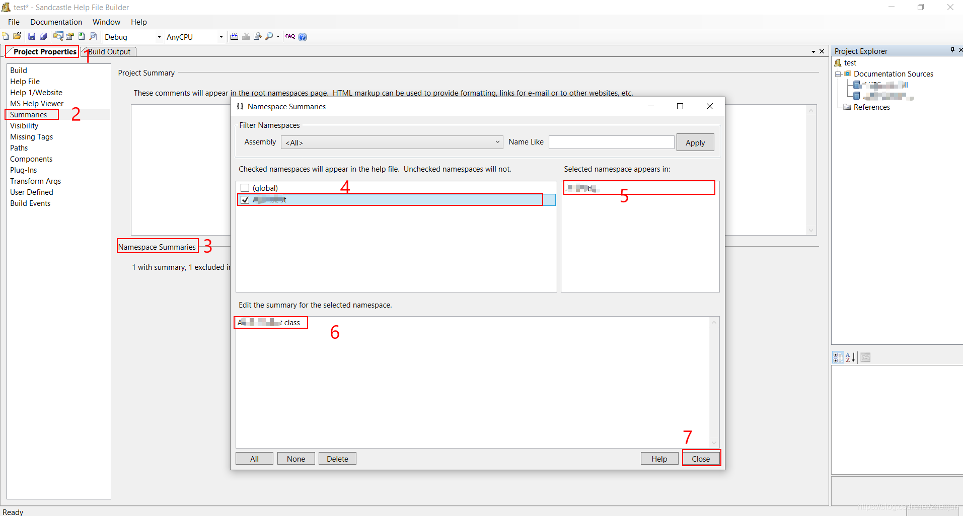963x516 pixels.
Task: Click the Save All toolbar icon
Action: point(43,36)
